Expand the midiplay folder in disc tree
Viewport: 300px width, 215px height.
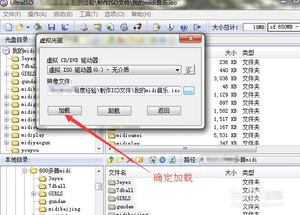(x=6, y=135)
